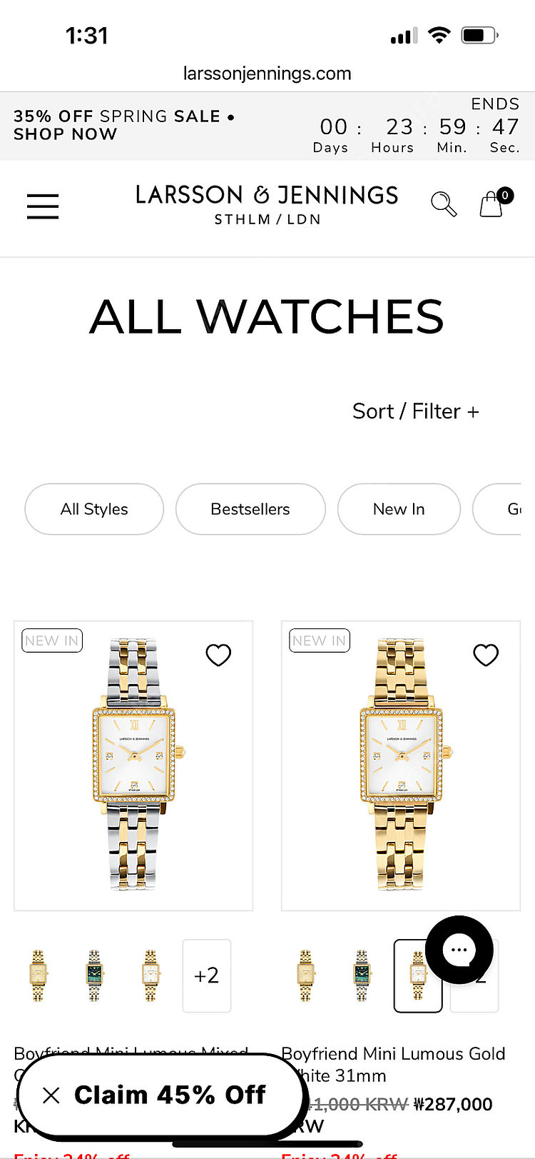Open the hamburger navigation menu
The height and width of the screenshot is (1159, 535).
coord(43,206)
